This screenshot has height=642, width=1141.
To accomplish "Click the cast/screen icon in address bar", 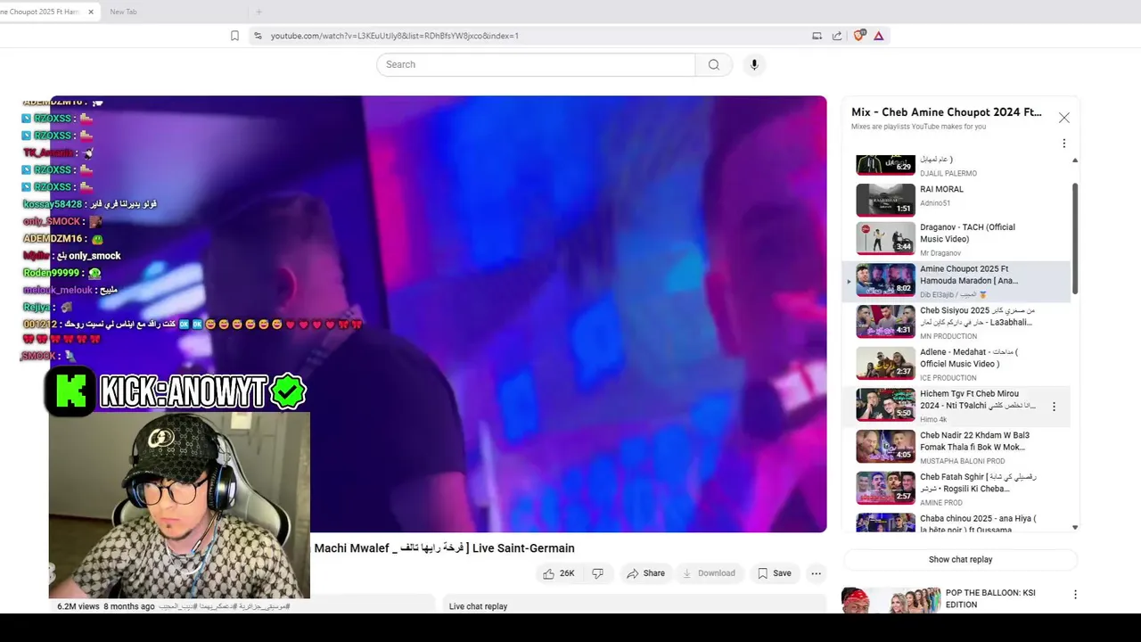I will click(x=817, y=36).
